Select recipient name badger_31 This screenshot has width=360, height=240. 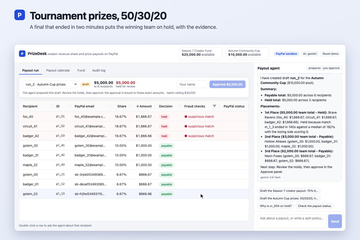pos(30,155)
